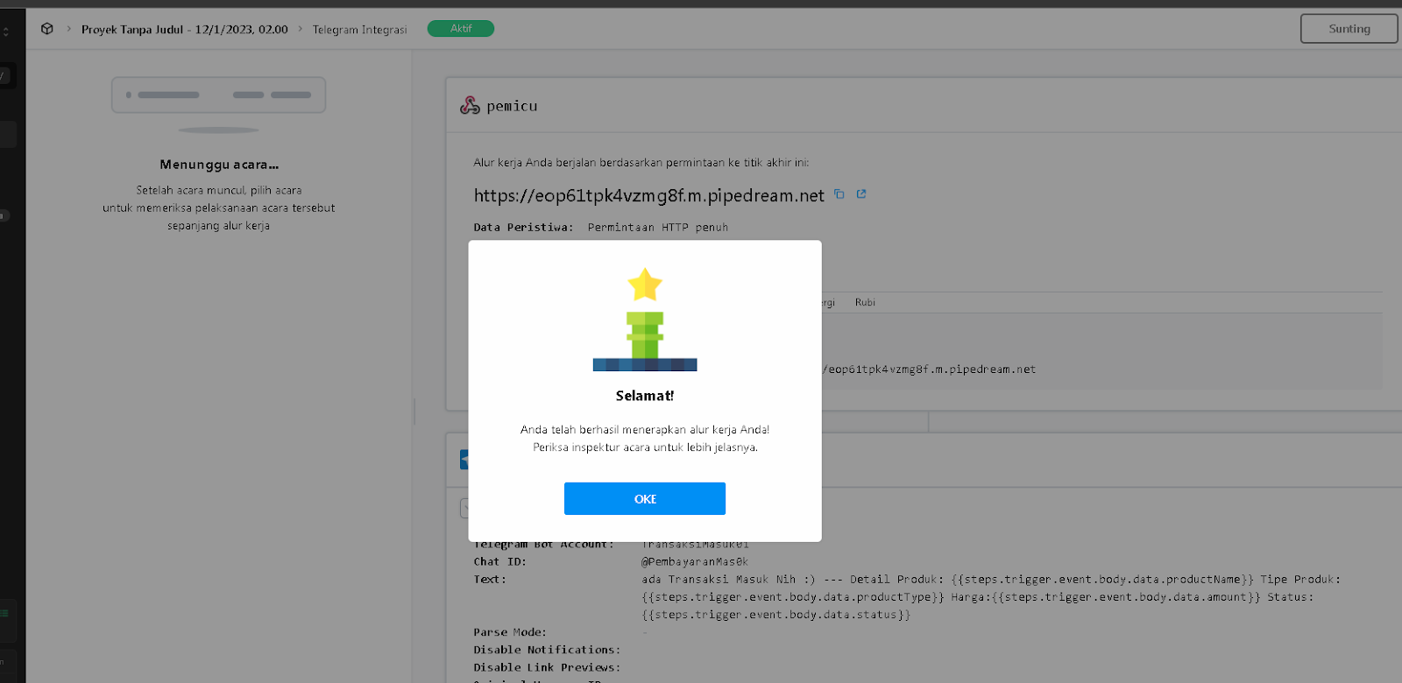Click the event placeholder card in the inspector
This screenshot has width=1402, height=683.
pos(218,95)
